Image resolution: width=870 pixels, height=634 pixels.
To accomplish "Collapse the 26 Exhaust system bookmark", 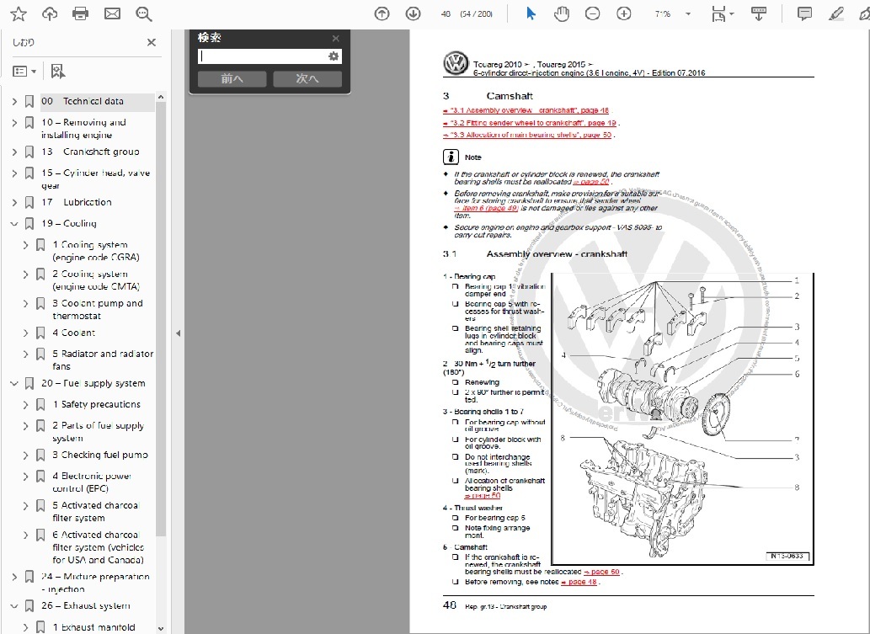I will [x=14, y=606].
